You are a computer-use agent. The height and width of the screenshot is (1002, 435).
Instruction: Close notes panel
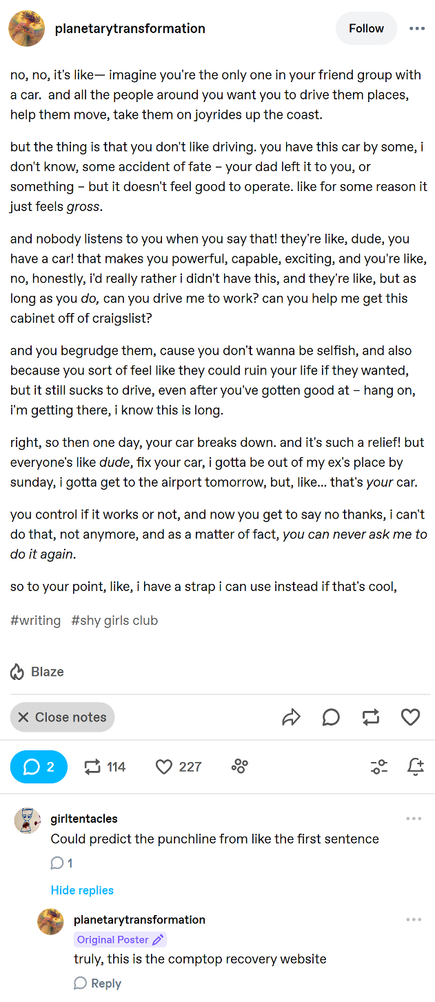[x=62, y=717]
